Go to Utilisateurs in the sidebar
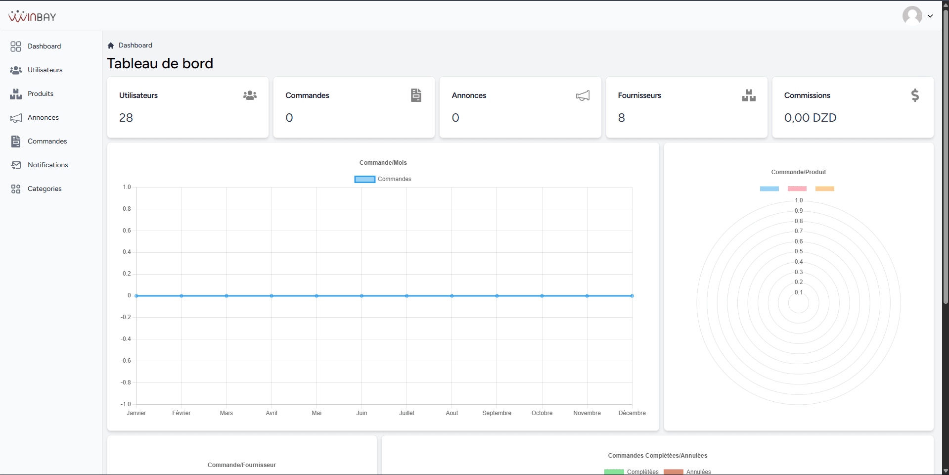Screen dimensions: 949x475 (45, 70)
